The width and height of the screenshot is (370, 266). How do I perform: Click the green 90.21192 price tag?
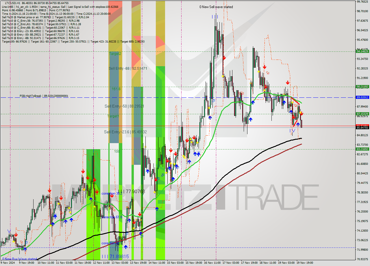pos(362,86)
